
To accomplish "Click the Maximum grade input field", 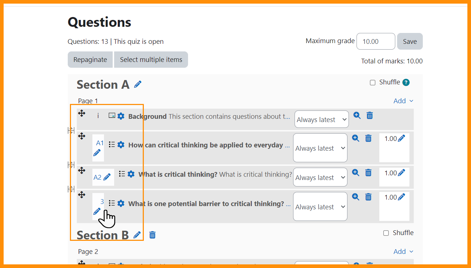I will click(376, 41).
